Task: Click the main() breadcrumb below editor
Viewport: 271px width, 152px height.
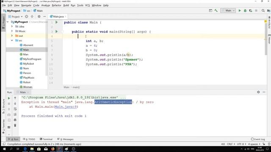Action: click(76, 87)
